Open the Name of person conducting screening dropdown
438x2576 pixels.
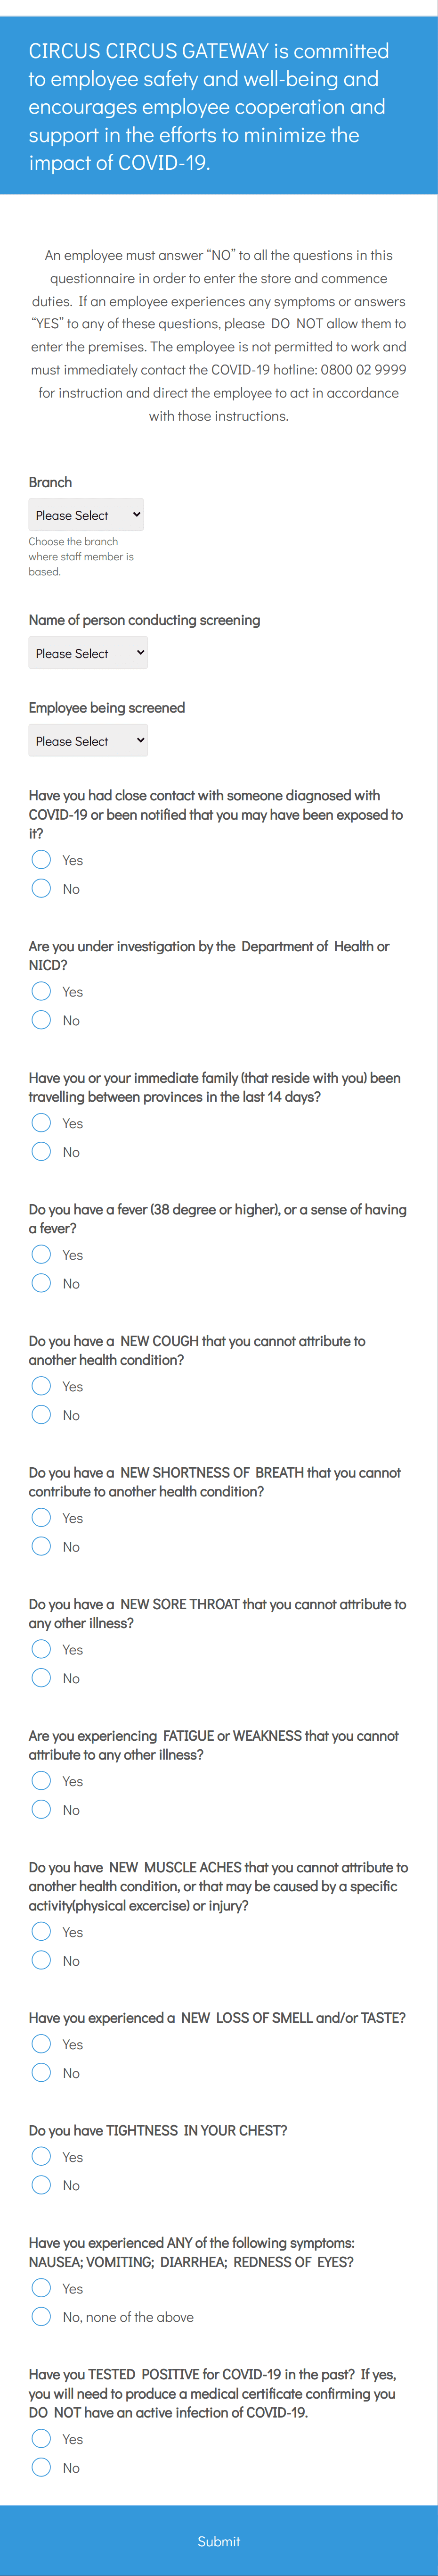coord(88,653)
